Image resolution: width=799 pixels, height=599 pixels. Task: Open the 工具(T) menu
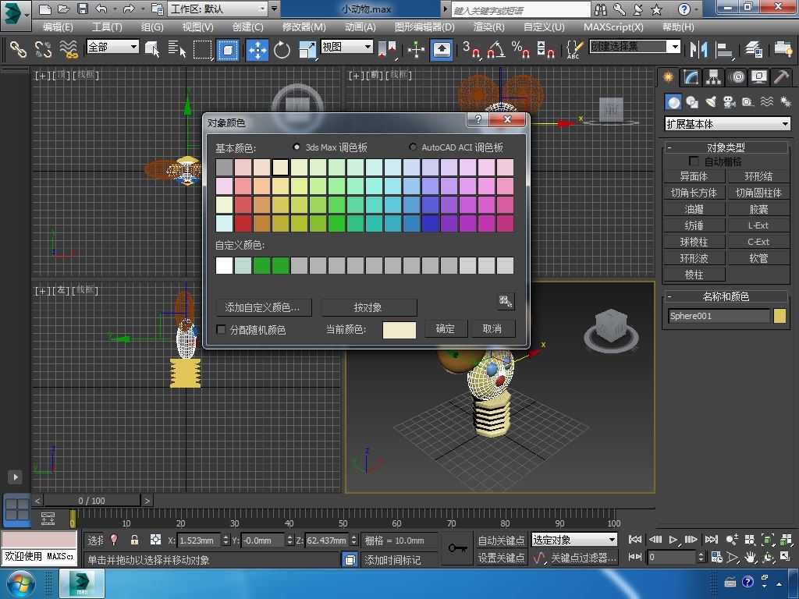coord(107,27)
